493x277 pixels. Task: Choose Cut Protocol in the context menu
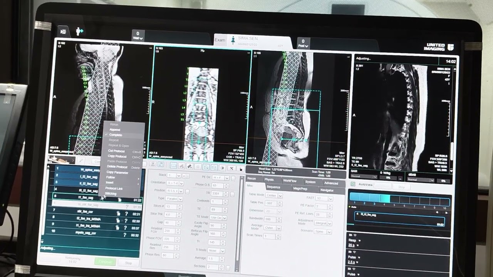116,151
